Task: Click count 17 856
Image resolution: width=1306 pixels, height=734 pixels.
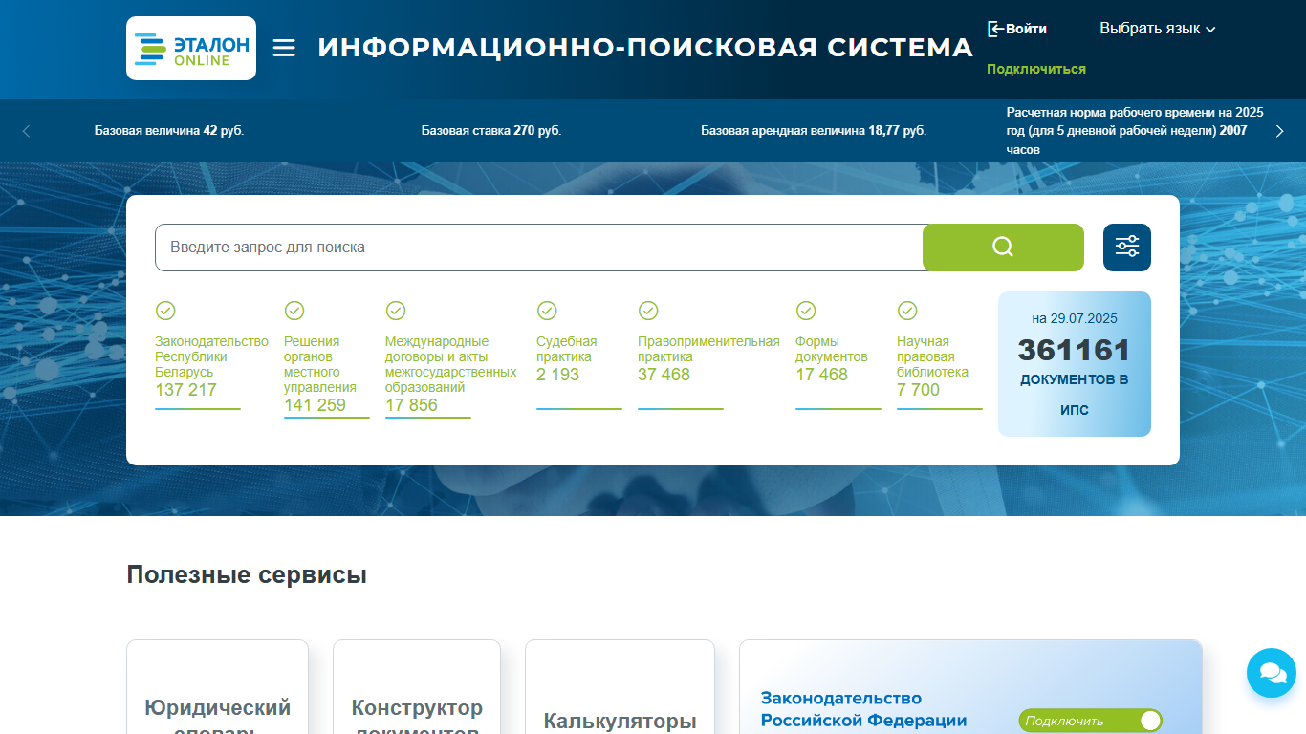Action: pos(411,405)
